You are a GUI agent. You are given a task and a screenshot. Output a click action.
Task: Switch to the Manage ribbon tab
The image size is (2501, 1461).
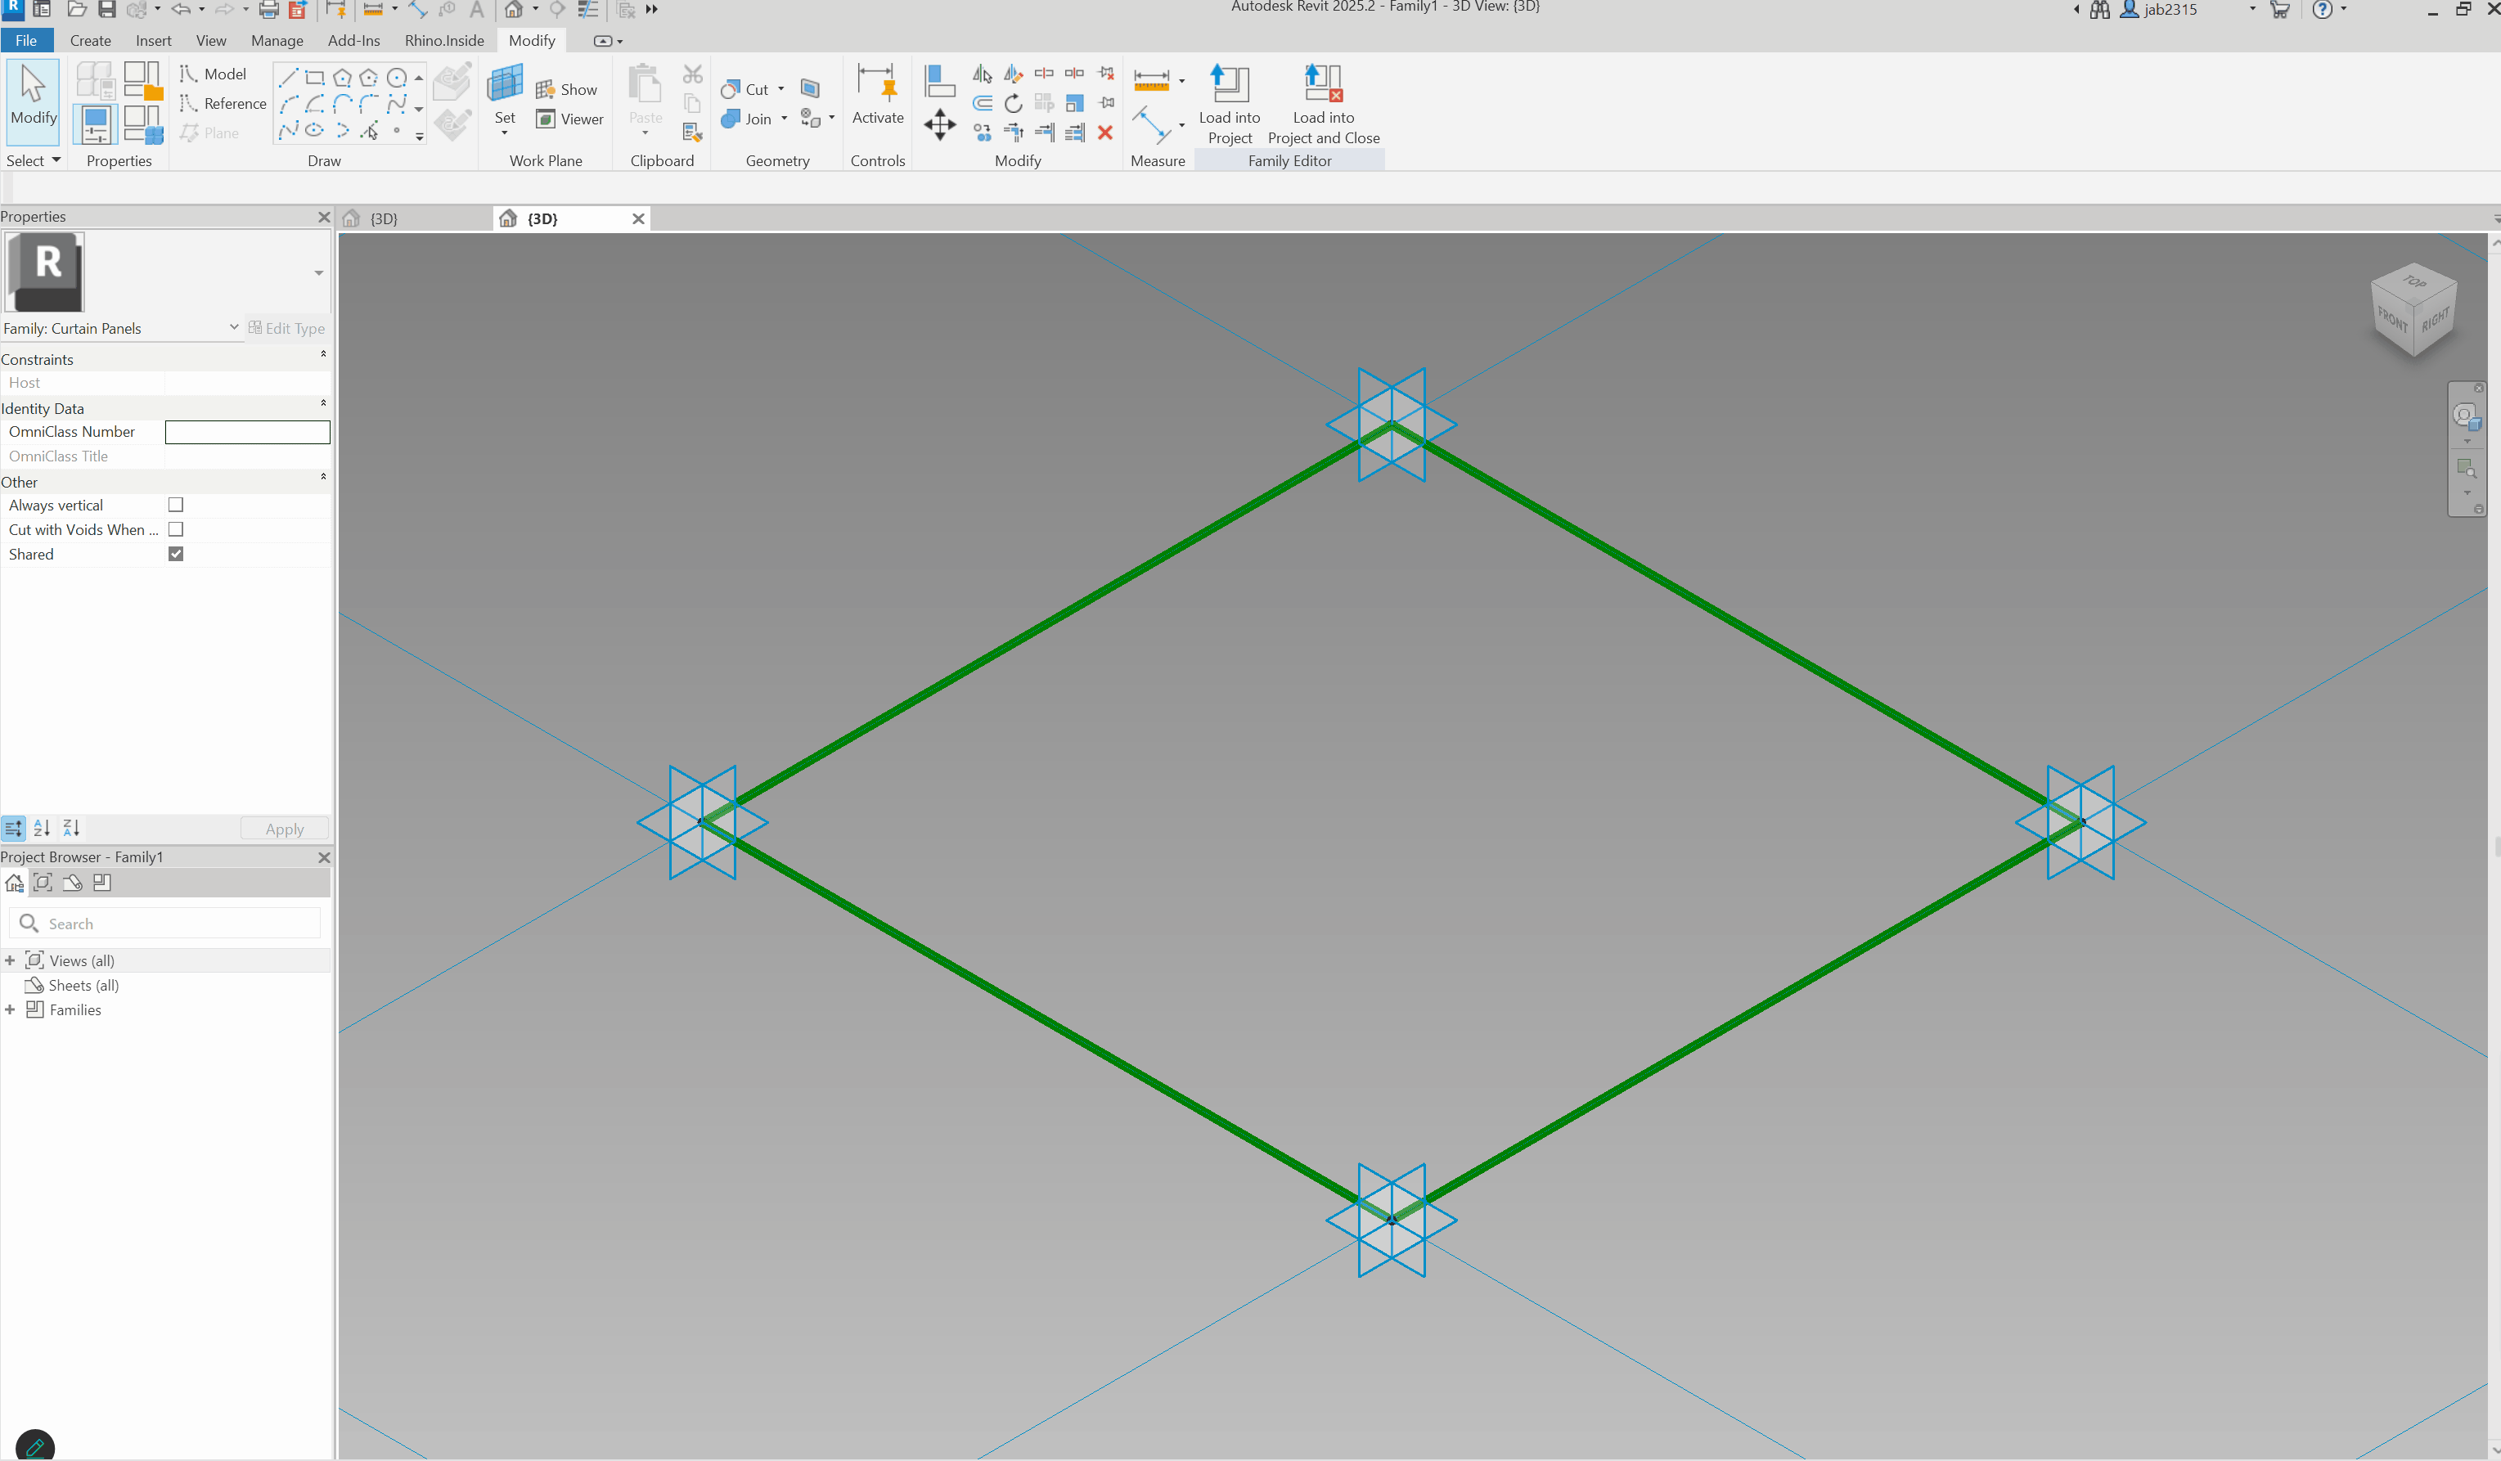tap(277, 41)
